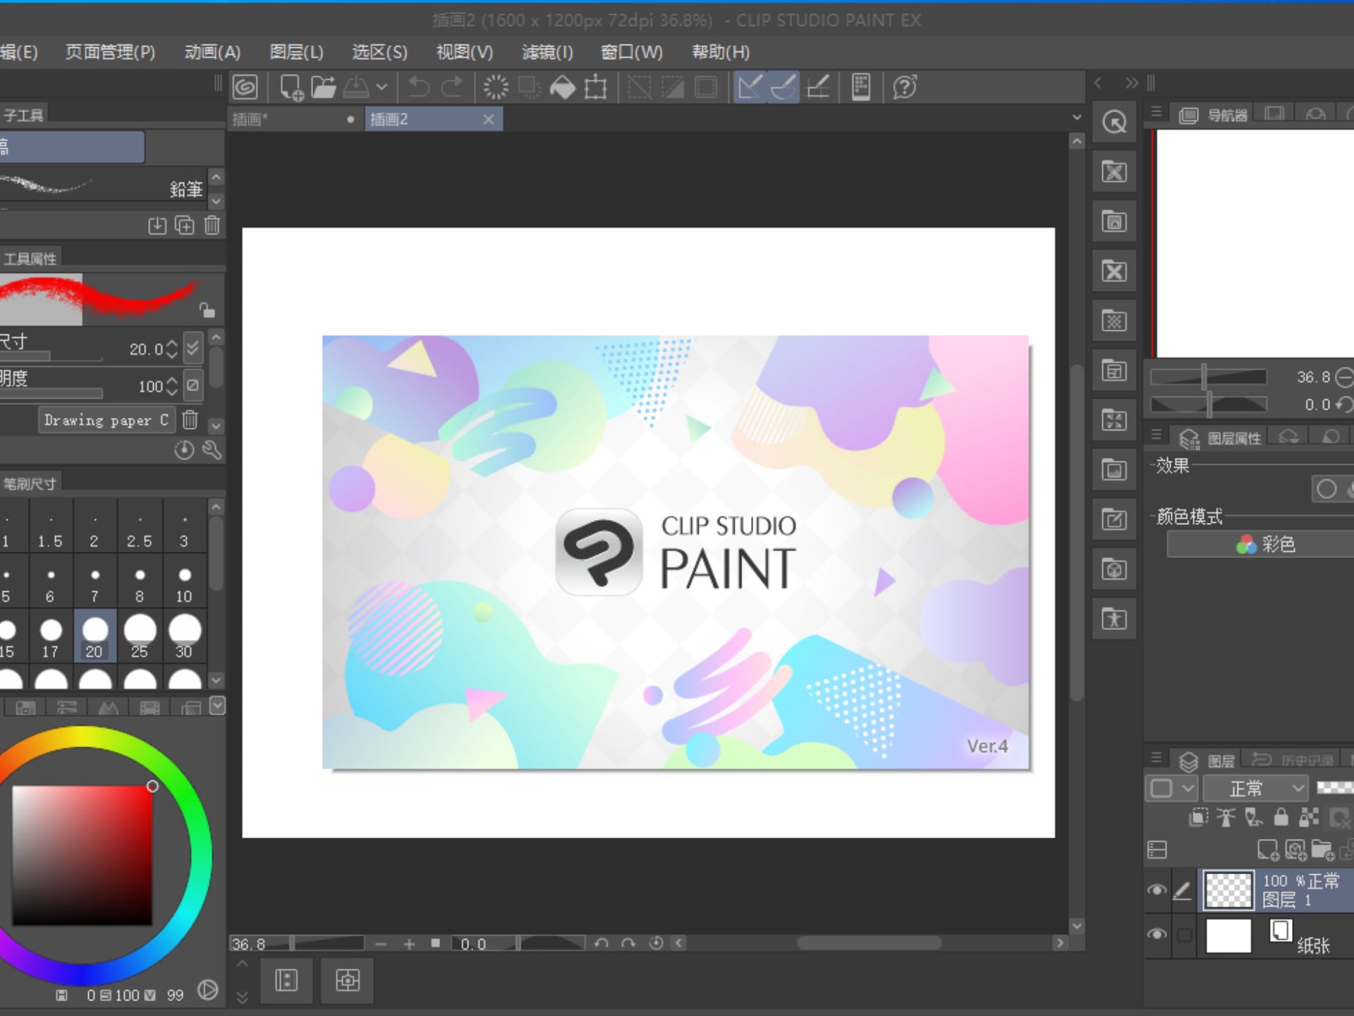Unlock the tool property lock icon

tap(206, 310)
